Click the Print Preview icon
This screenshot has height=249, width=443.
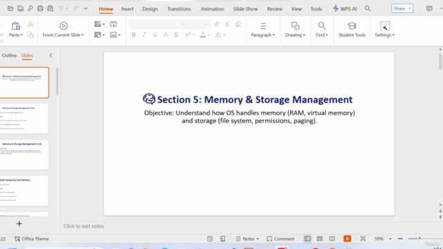pos(51,8)
